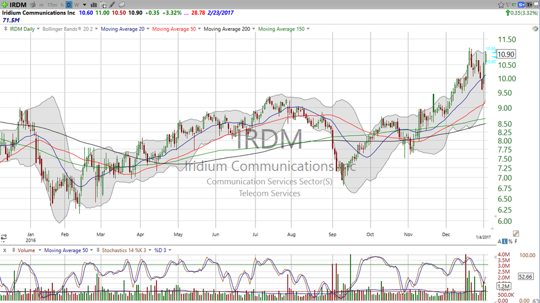Expand the Volume dropdown arrow
Viewport: 540px width, 303px height.
click(x=39, y=250)
